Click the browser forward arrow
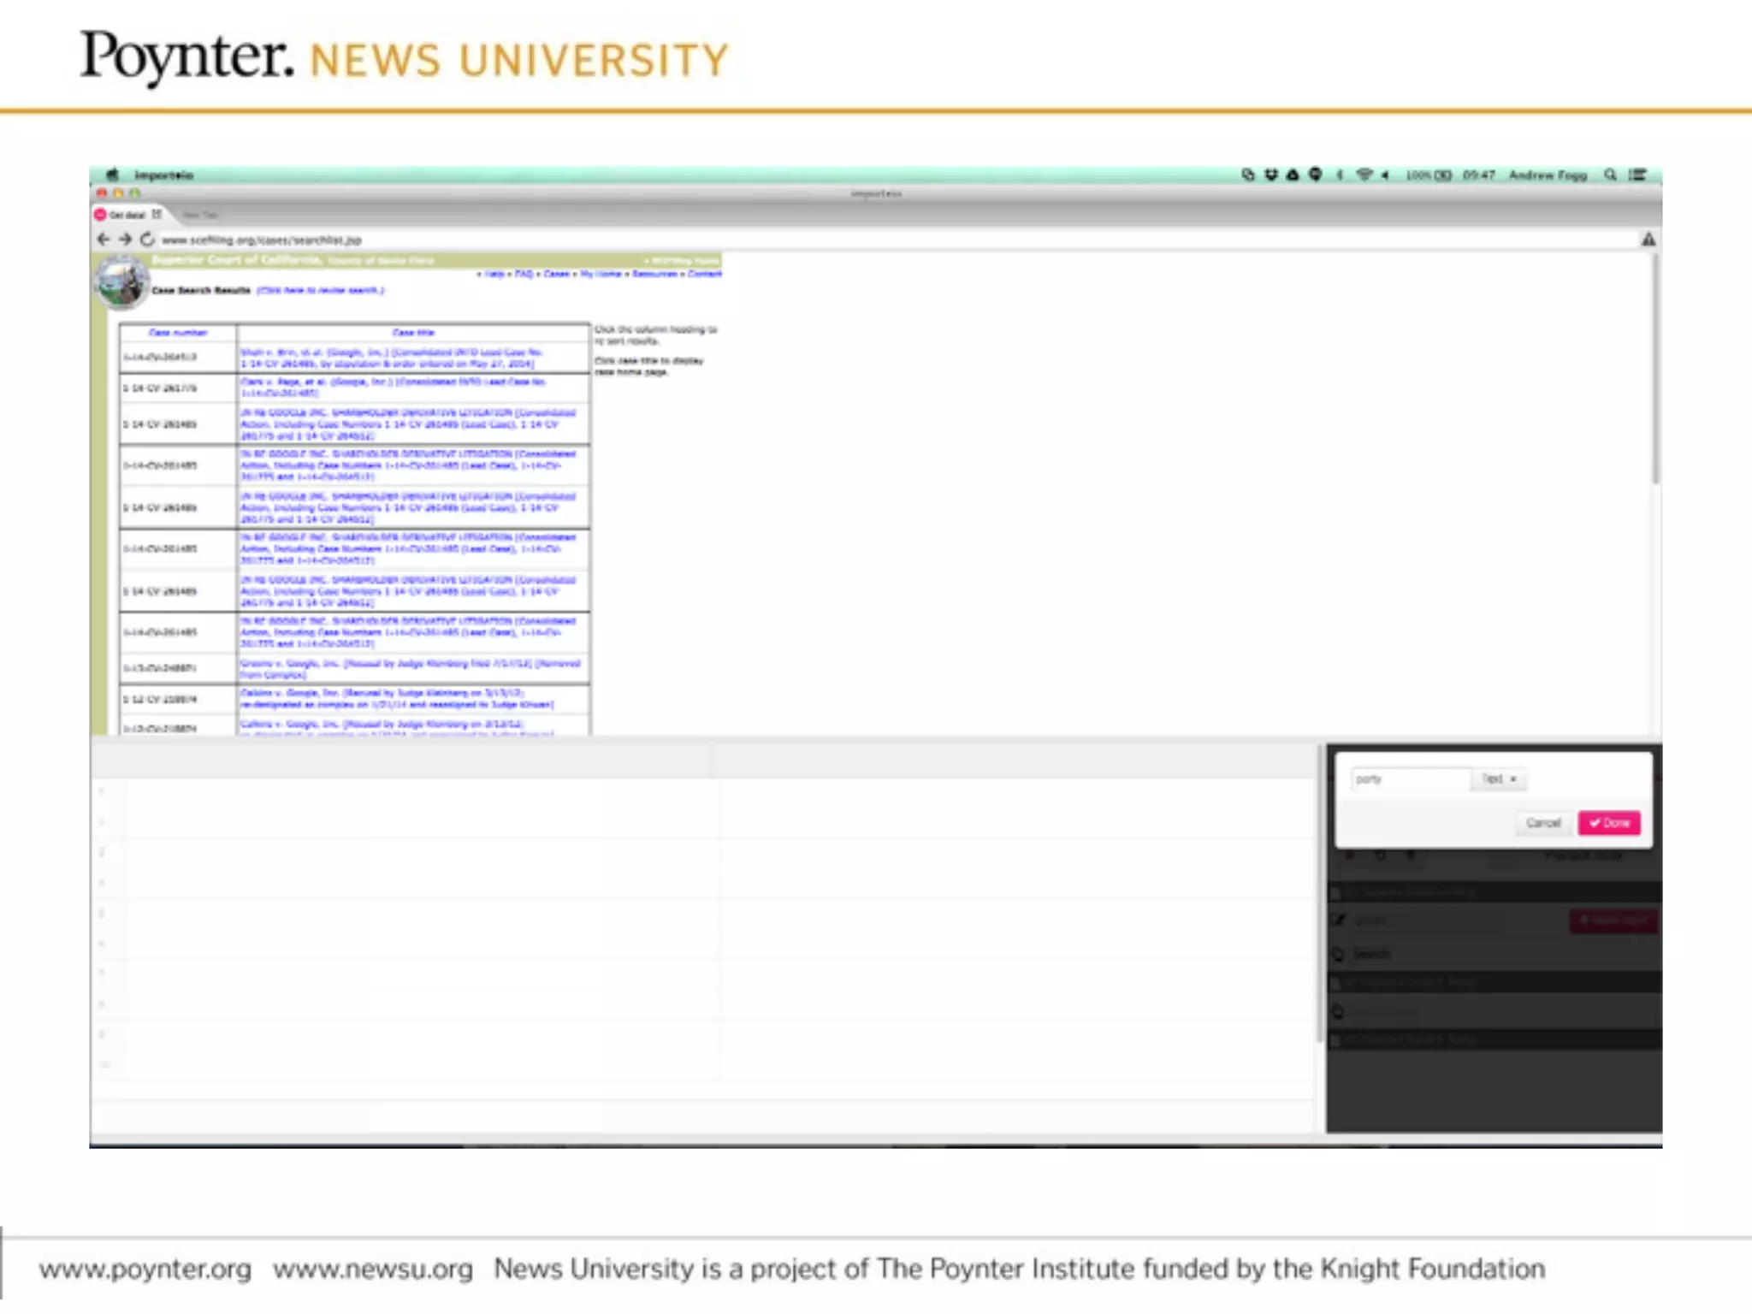 tap(125, 240)
